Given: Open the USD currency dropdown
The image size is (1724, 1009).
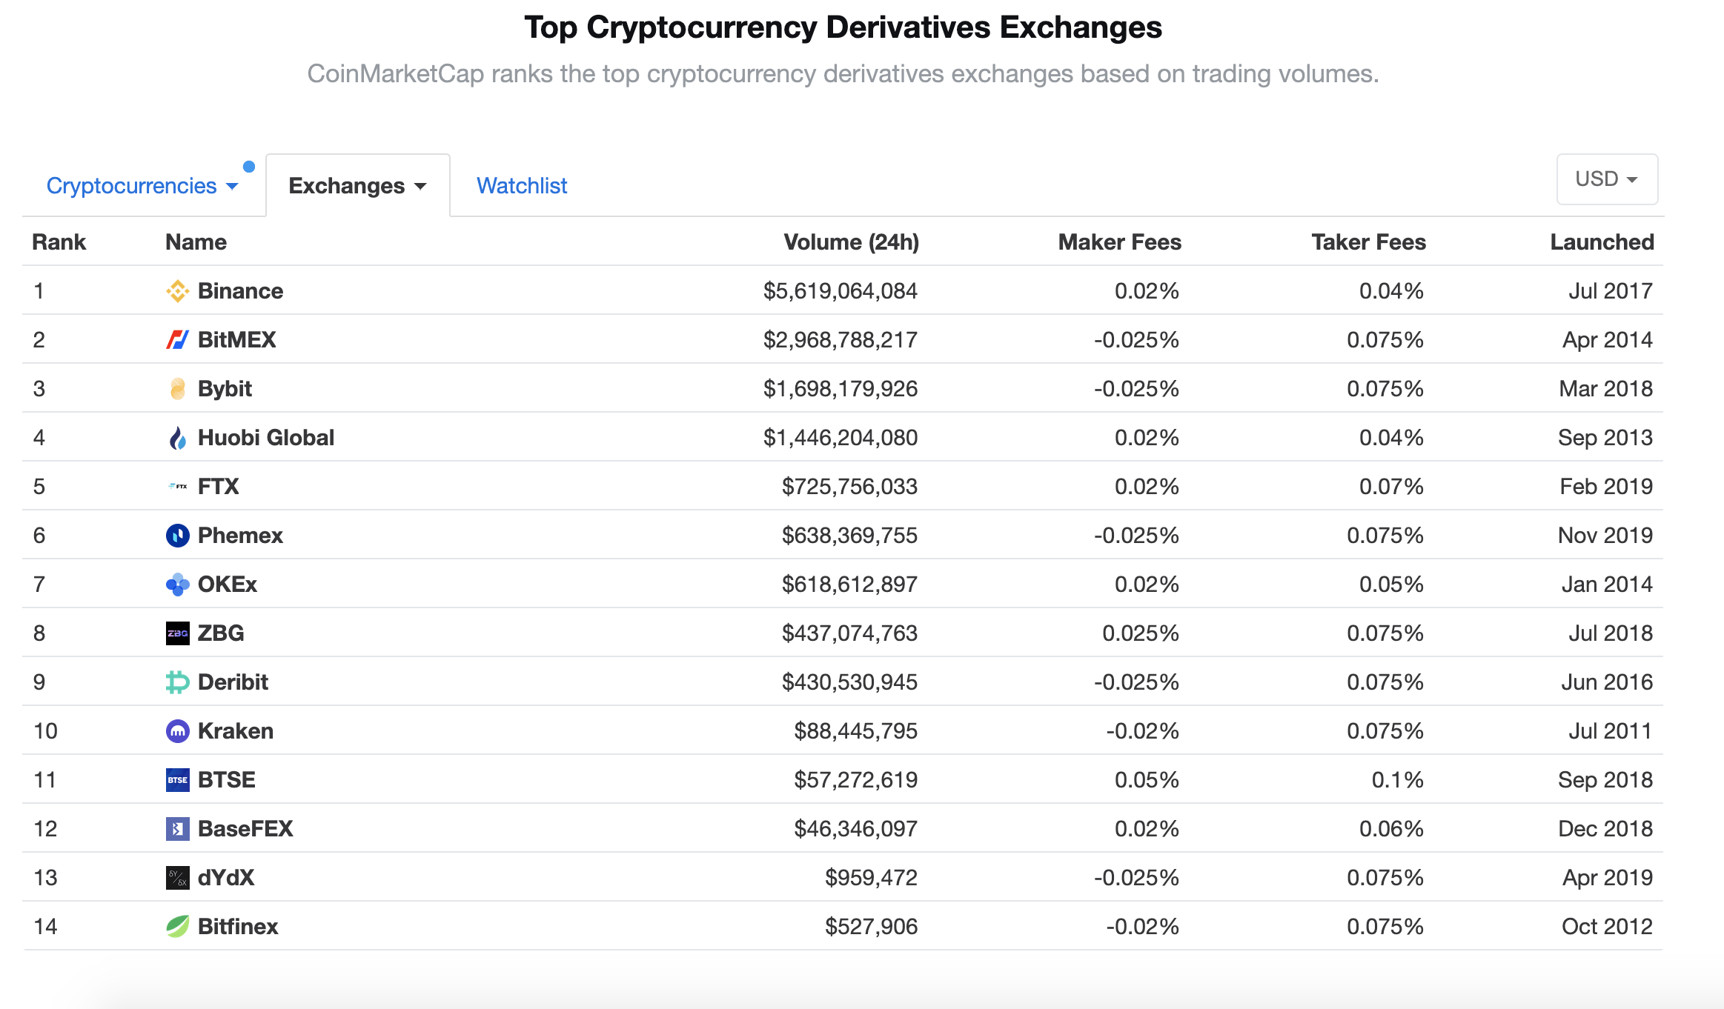Looking at the screenshot, I should [x=1606, y=179].
